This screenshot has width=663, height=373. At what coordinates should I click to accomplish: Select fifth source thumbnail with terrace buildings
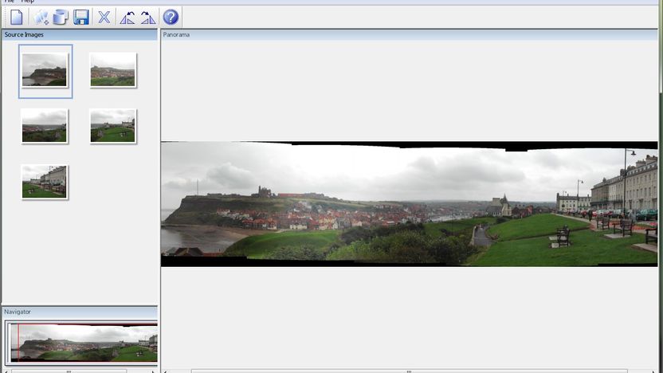(x=45, y=182)
